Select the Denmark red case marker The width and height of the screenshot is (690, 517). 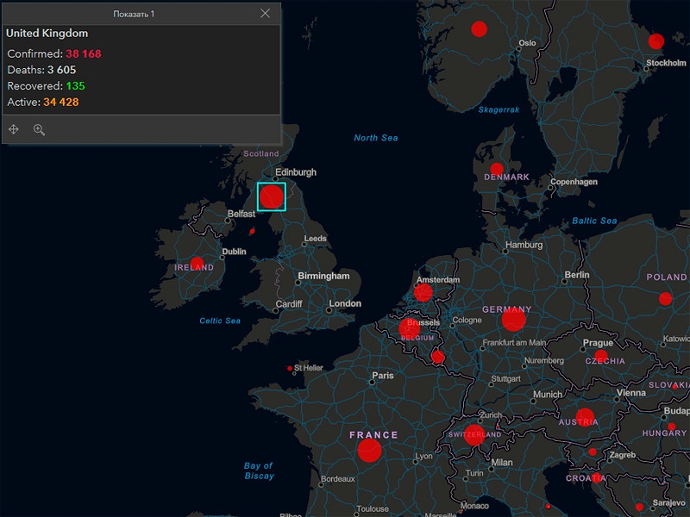pyautogui.click(x=497, y=169)
